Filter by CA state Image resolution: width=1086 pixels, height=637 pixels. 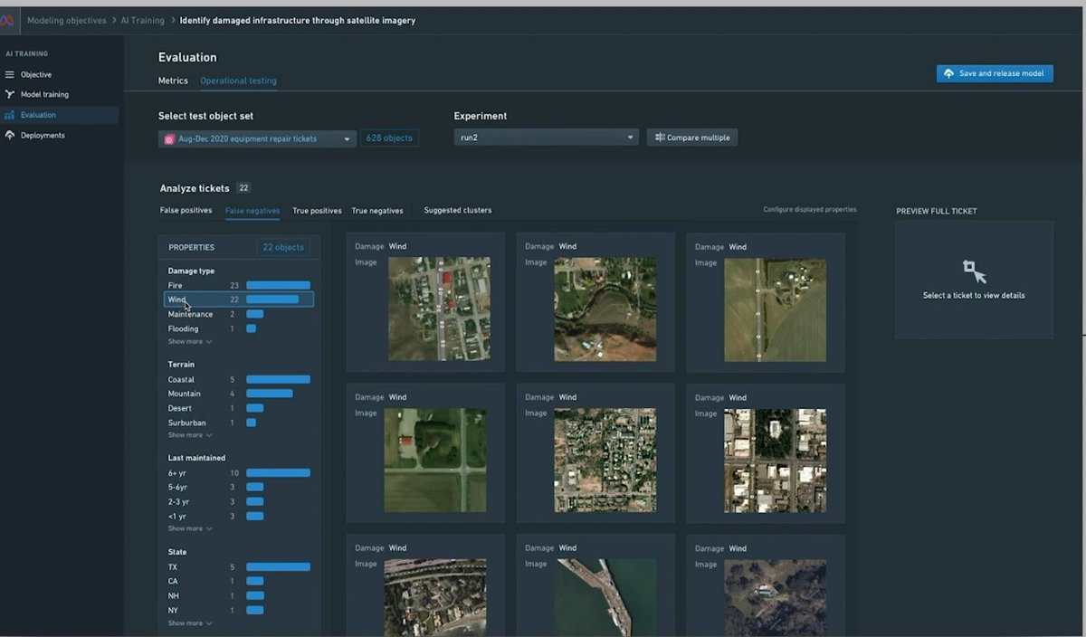239,581
